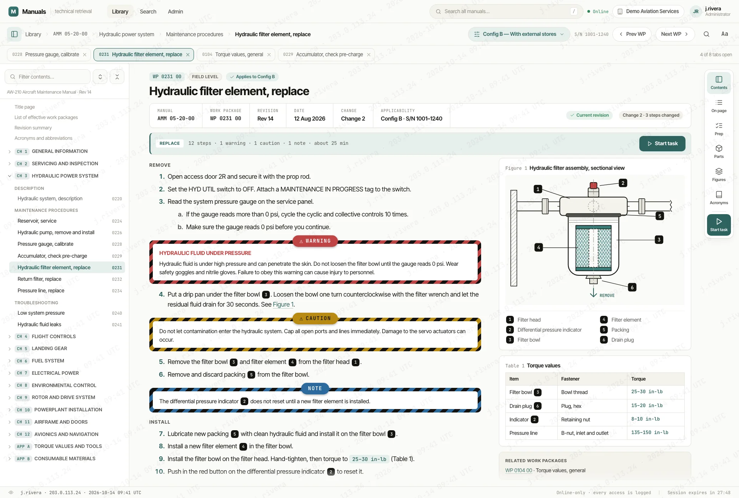This screenshot has height=498, width=739.
Task: Close the Hydraulic filter element tab
Action: (188, 55)
